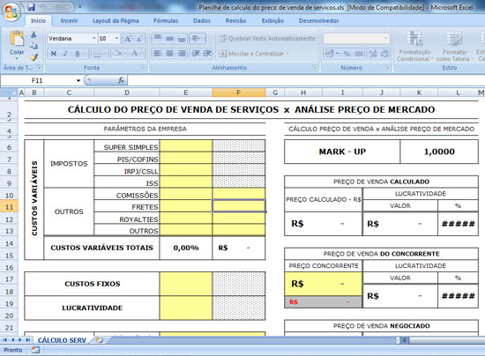Open Formatação Condicional menu
The width and height of the screenshot is (485, 356).
pyautogui.click(x=414, y=47)
